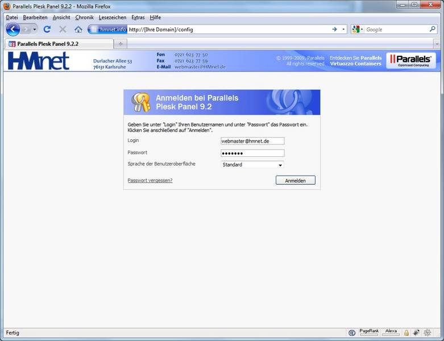This screenshot has width=444, height=341.
Task: Click the spider icon in status bar
Action: (416, 333)
